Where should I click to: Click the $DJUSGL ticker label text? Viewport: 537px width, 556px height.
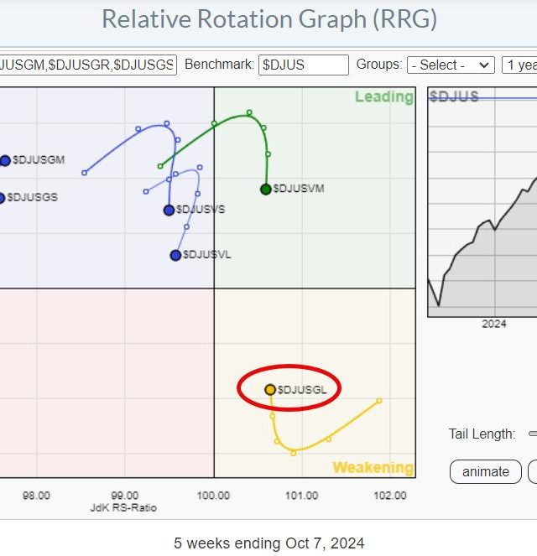point(302,389)
